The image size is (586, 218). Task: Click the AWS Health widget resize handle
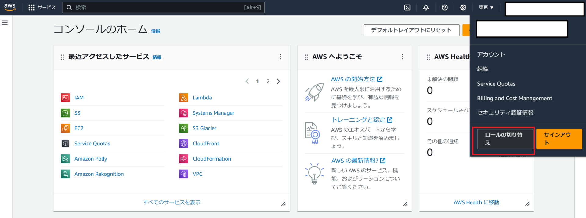(527, 204)
